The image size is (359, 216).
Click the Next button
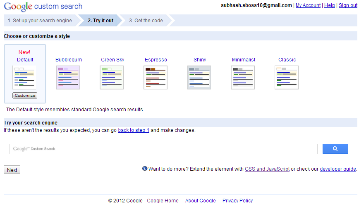click(x=12, y=170)
